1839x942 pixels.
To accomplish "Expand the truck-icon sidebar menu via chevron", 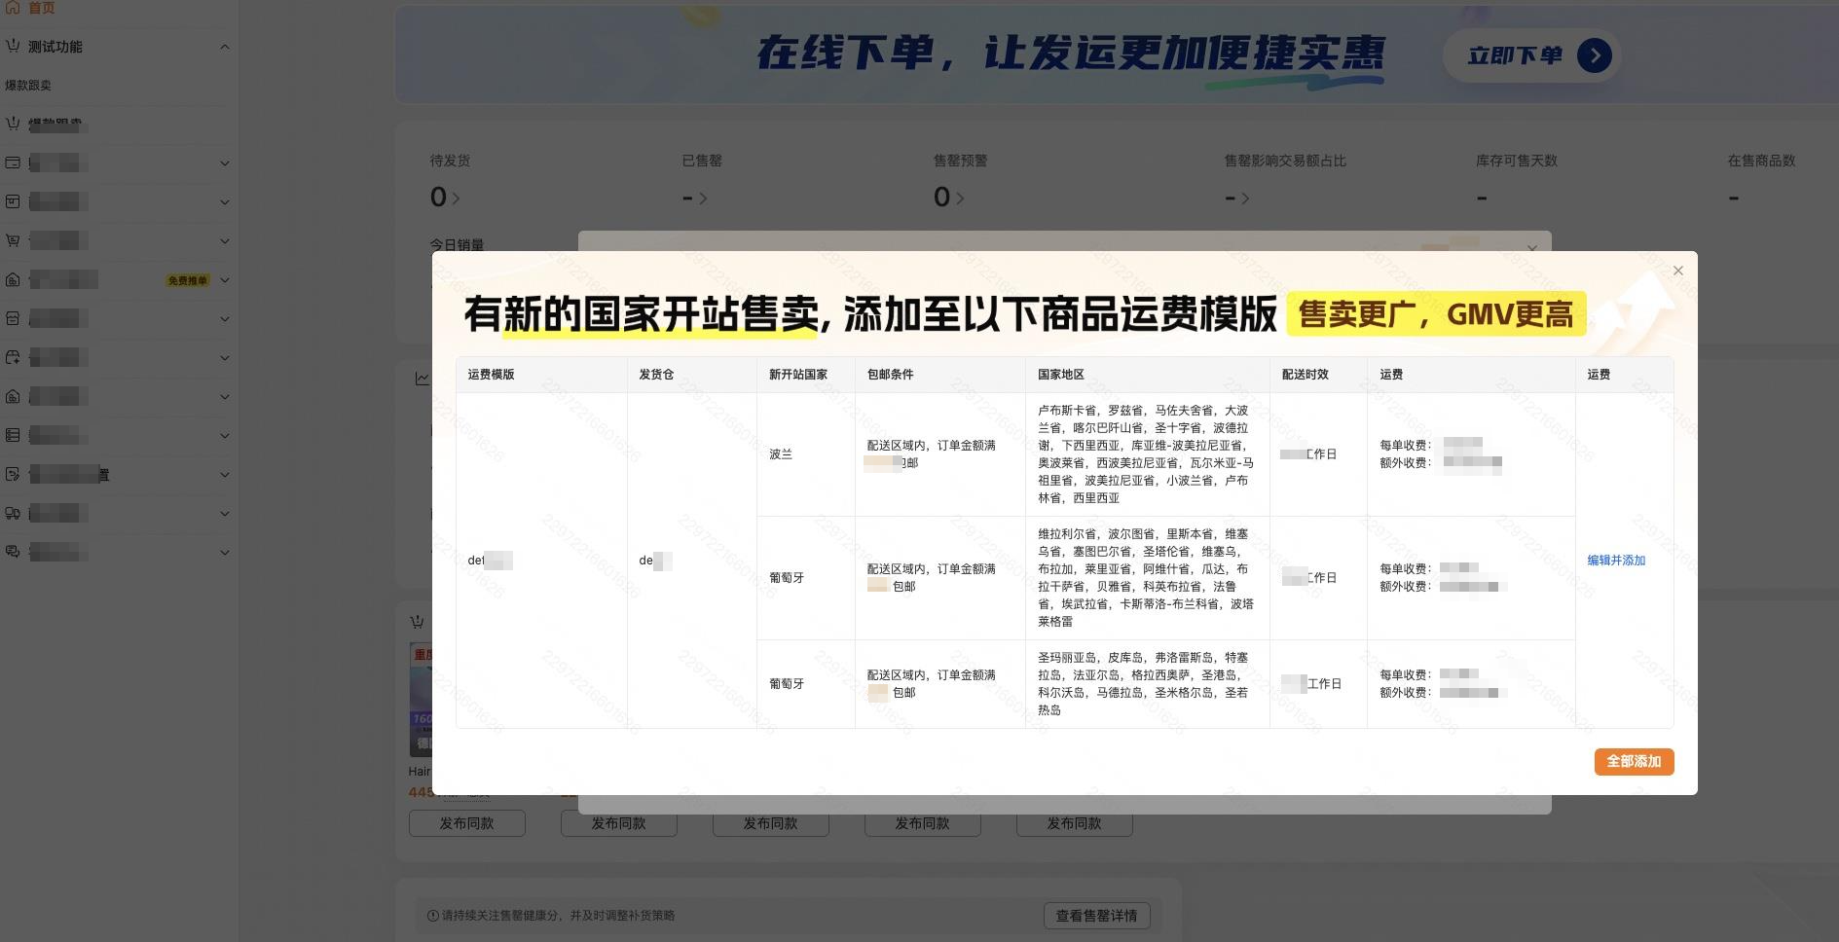I will coord(225,513).
